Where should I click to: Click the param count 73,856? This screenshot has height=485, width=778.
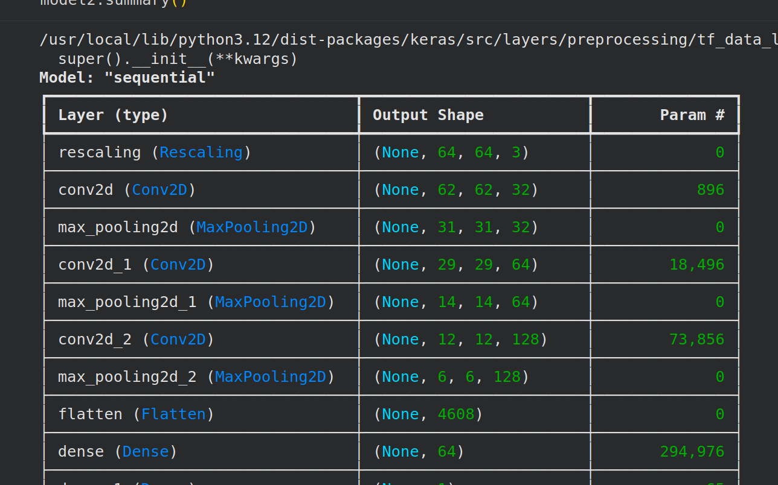click(x=696, y=340)
